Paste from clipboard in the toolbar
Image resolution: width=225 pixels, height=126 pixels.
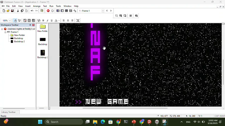click(x=26, y=11)
